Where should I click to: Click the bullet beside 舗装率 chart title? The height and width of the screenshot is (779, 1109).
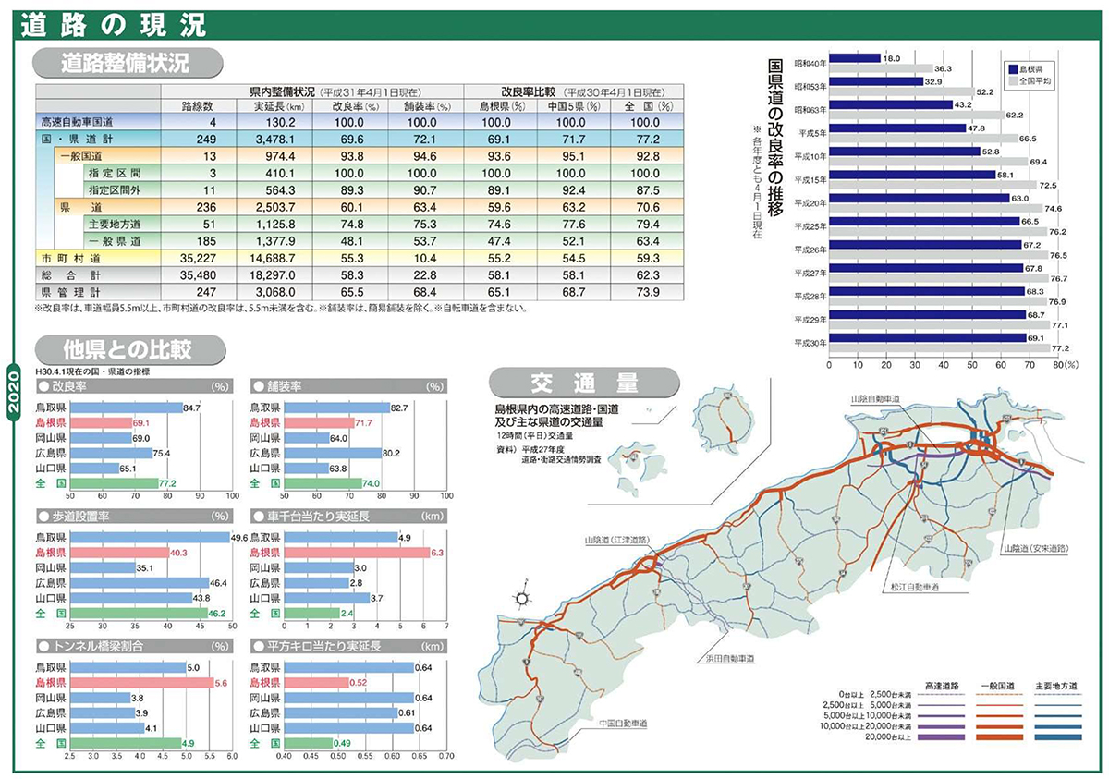(257, 387)
